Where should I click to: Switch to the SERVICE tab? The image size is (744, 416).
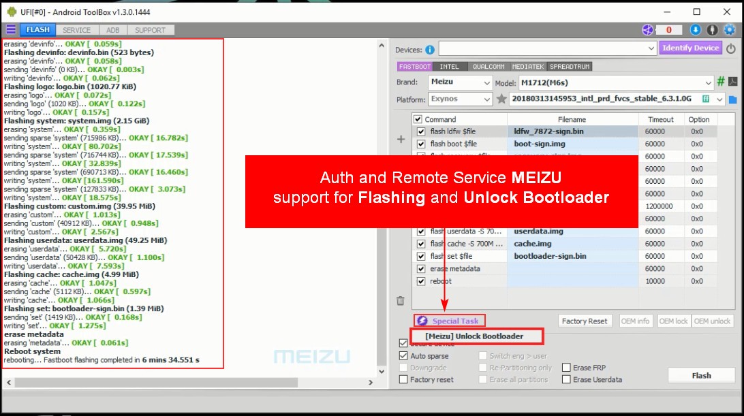click(77, 30)
